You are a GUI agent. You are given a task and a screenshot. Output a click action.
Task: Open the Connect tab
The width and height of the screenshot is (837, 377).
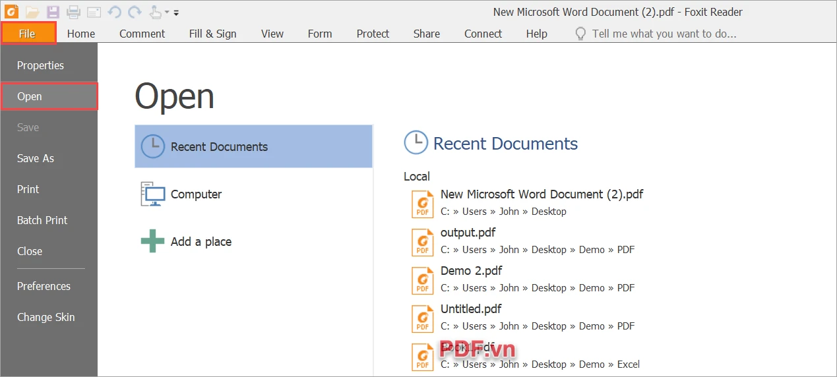pyautogui.click(x=483, y=34)
